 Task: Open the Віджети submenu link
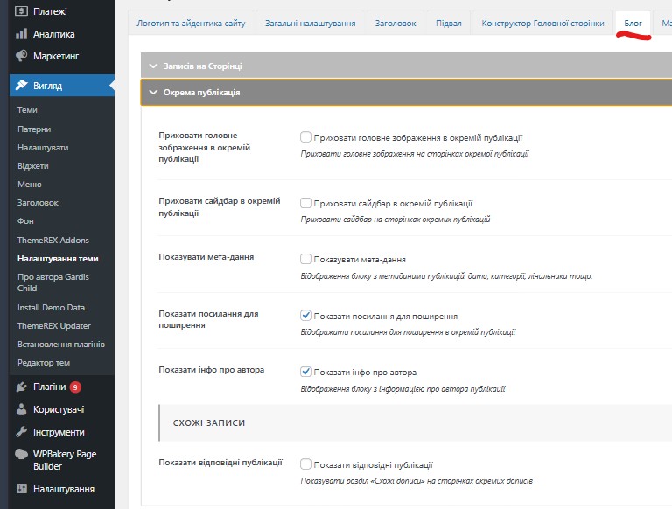pos(33,166)
